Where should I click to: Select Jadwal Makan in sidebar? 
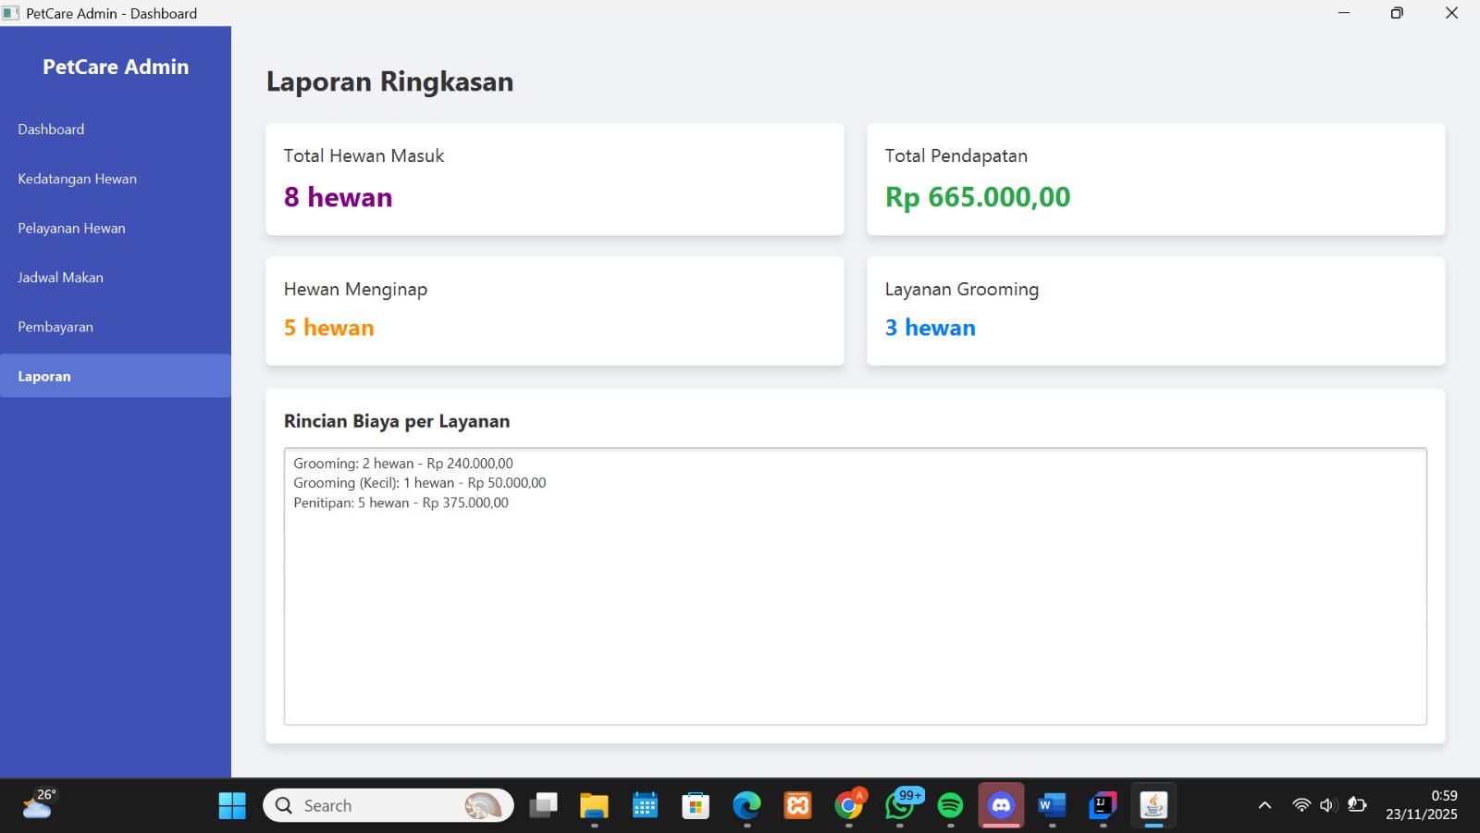point(116,277)
